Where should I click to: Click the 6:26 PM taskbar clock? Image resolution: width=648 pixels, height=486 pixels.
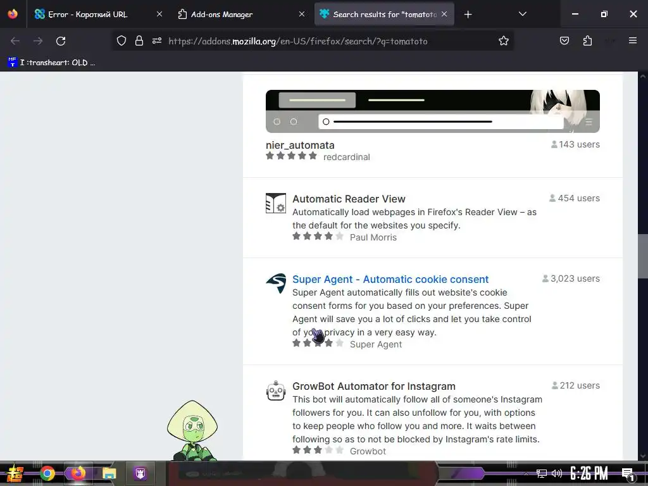pos(589,473)
